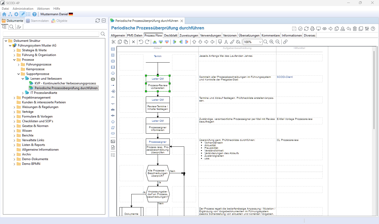
Task: Open the 100% zoom level dropdown
Action: click(x=260, y=42)
